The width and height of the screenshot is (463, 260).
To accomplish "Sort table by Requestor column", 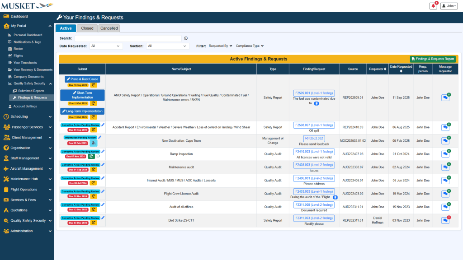I will click(385, 69).
